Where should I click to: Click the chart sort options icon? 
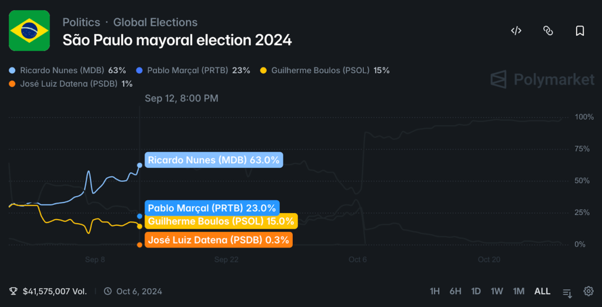[567, 292]
